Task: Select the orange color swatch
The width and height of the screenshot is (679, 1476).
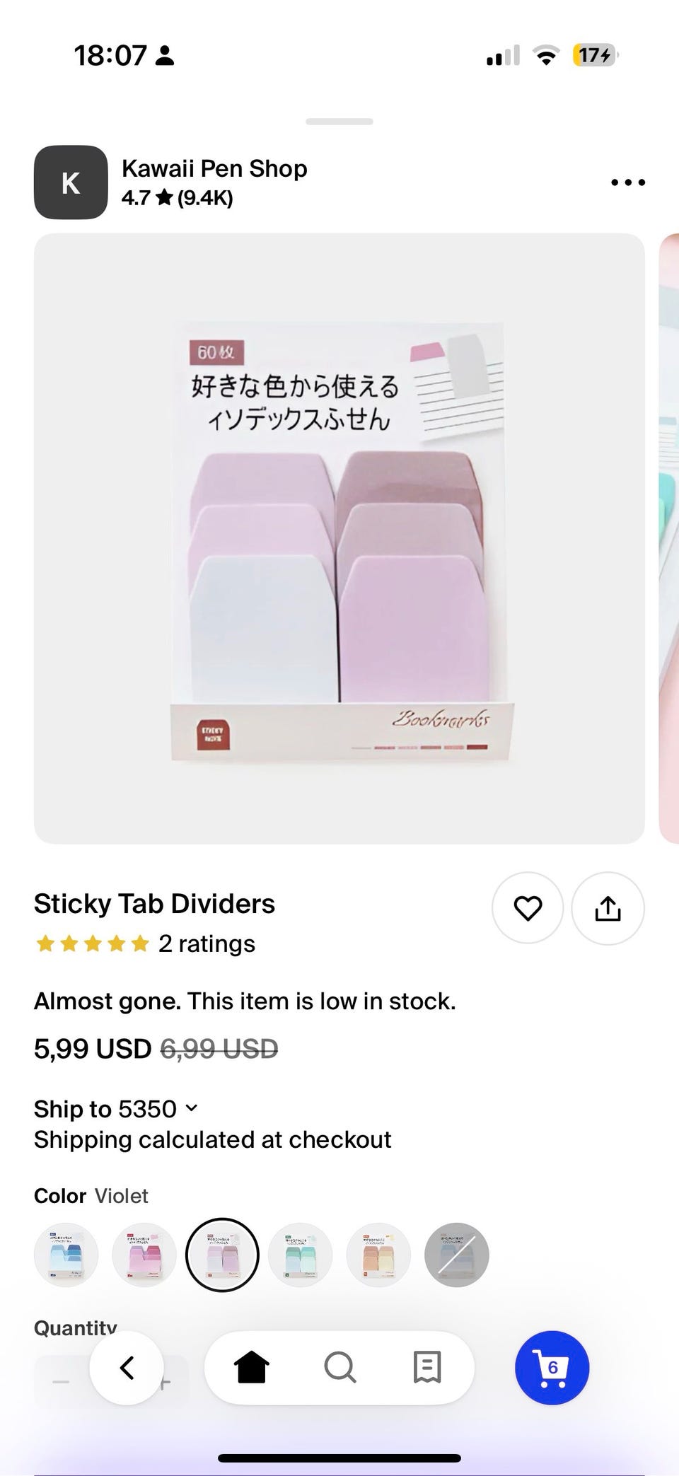Action: 378,1255
